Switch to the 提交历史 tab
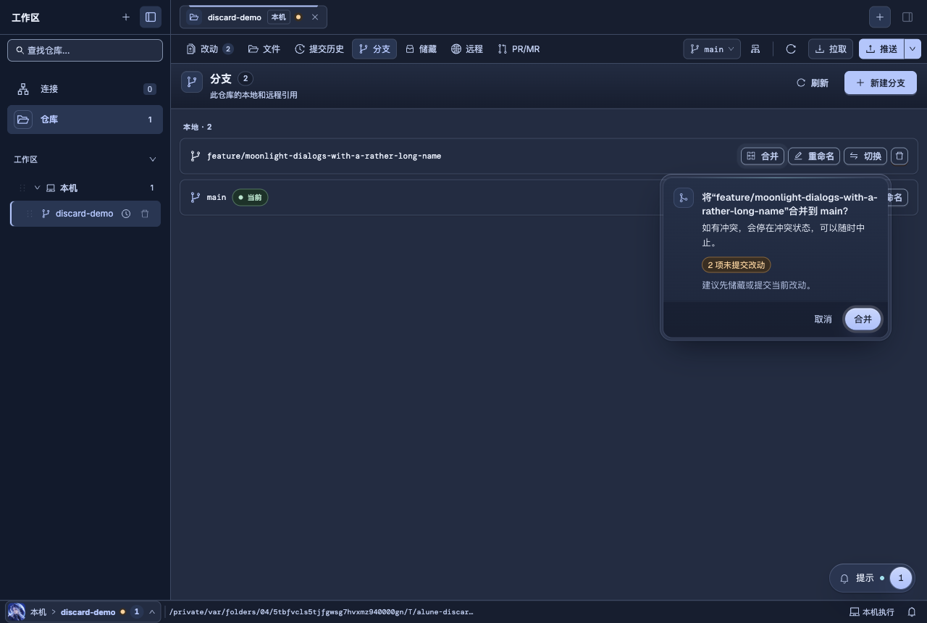Screen dimensions: 927x623 click(x=319, y=49)
